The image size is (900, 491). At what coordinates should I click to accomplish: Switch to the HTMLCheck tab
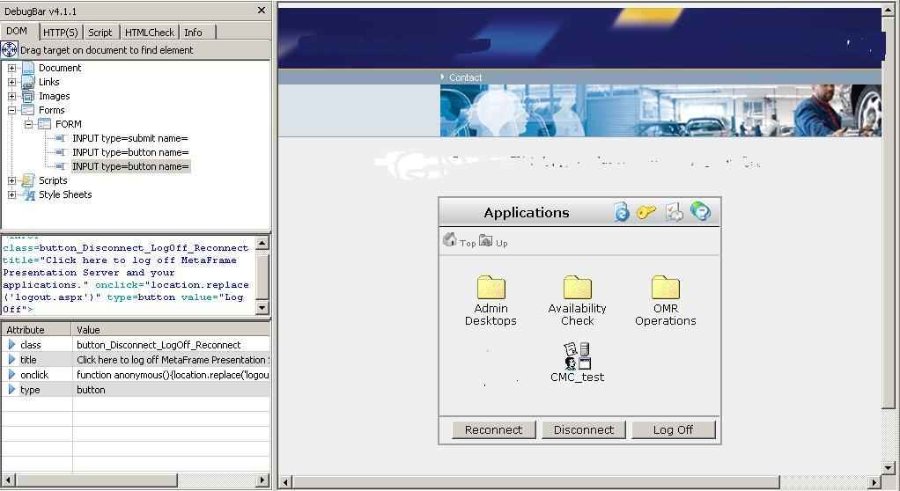click(149, 33)
